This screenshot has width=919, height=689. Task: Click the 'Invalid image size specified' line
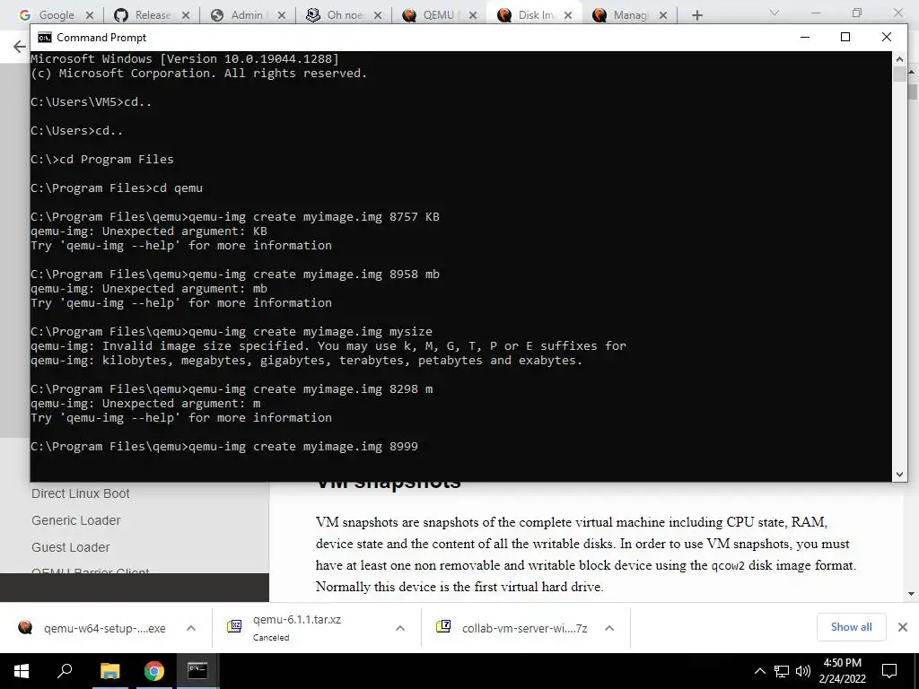click(328, 345)
